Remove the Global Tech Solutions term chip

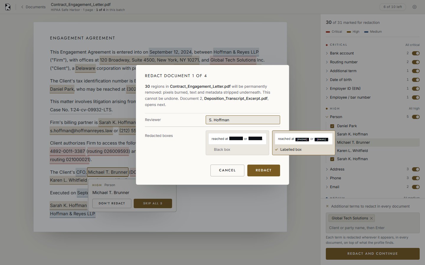click(372, 218)
